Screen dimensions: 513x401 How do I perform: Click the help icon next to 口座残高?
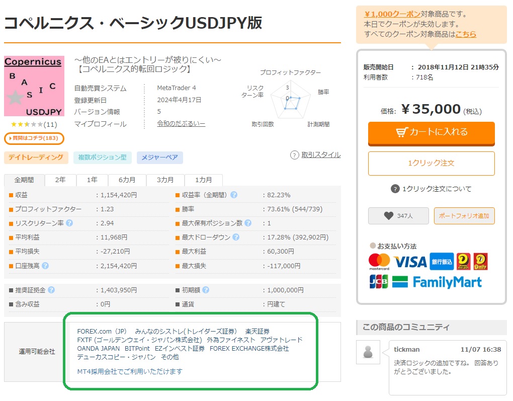click(x=45, y=266)
